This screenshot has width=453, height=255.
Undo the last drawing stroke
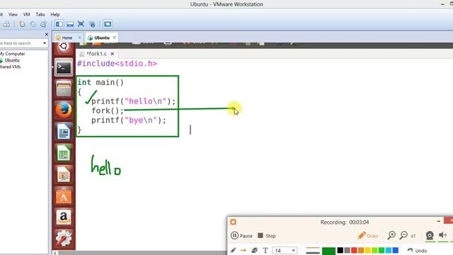[x=417, y=250]
